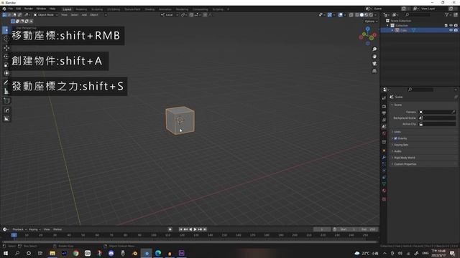Click the Camera field in Scene properties
This screenshot has height=258, width=460.
tap(437, 112)
